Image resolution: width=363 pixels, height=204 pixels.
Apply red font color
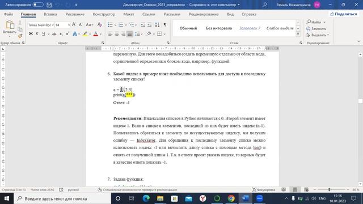96,34
